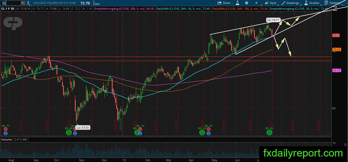Click the Share button icon

[219, 3]
